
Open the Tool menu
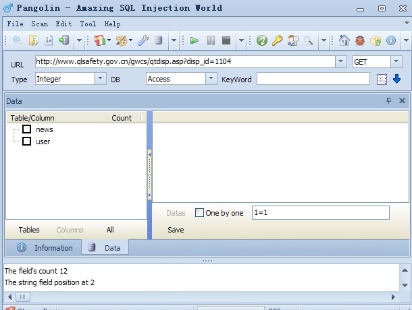[88, 24]
